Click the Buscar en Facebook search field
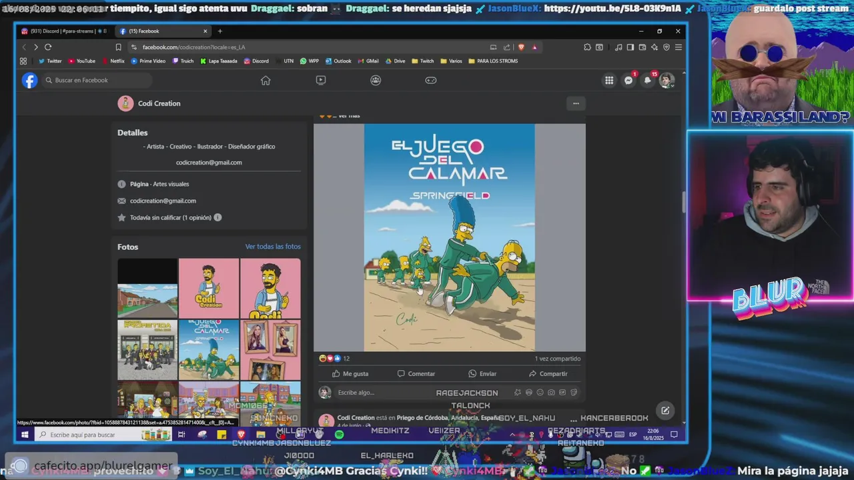854x480 pixels. [x=97, y=80]
